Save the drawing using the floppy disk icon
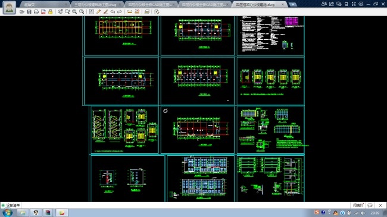The height and width of the screenshot is (217, 387). coord(29,12)
